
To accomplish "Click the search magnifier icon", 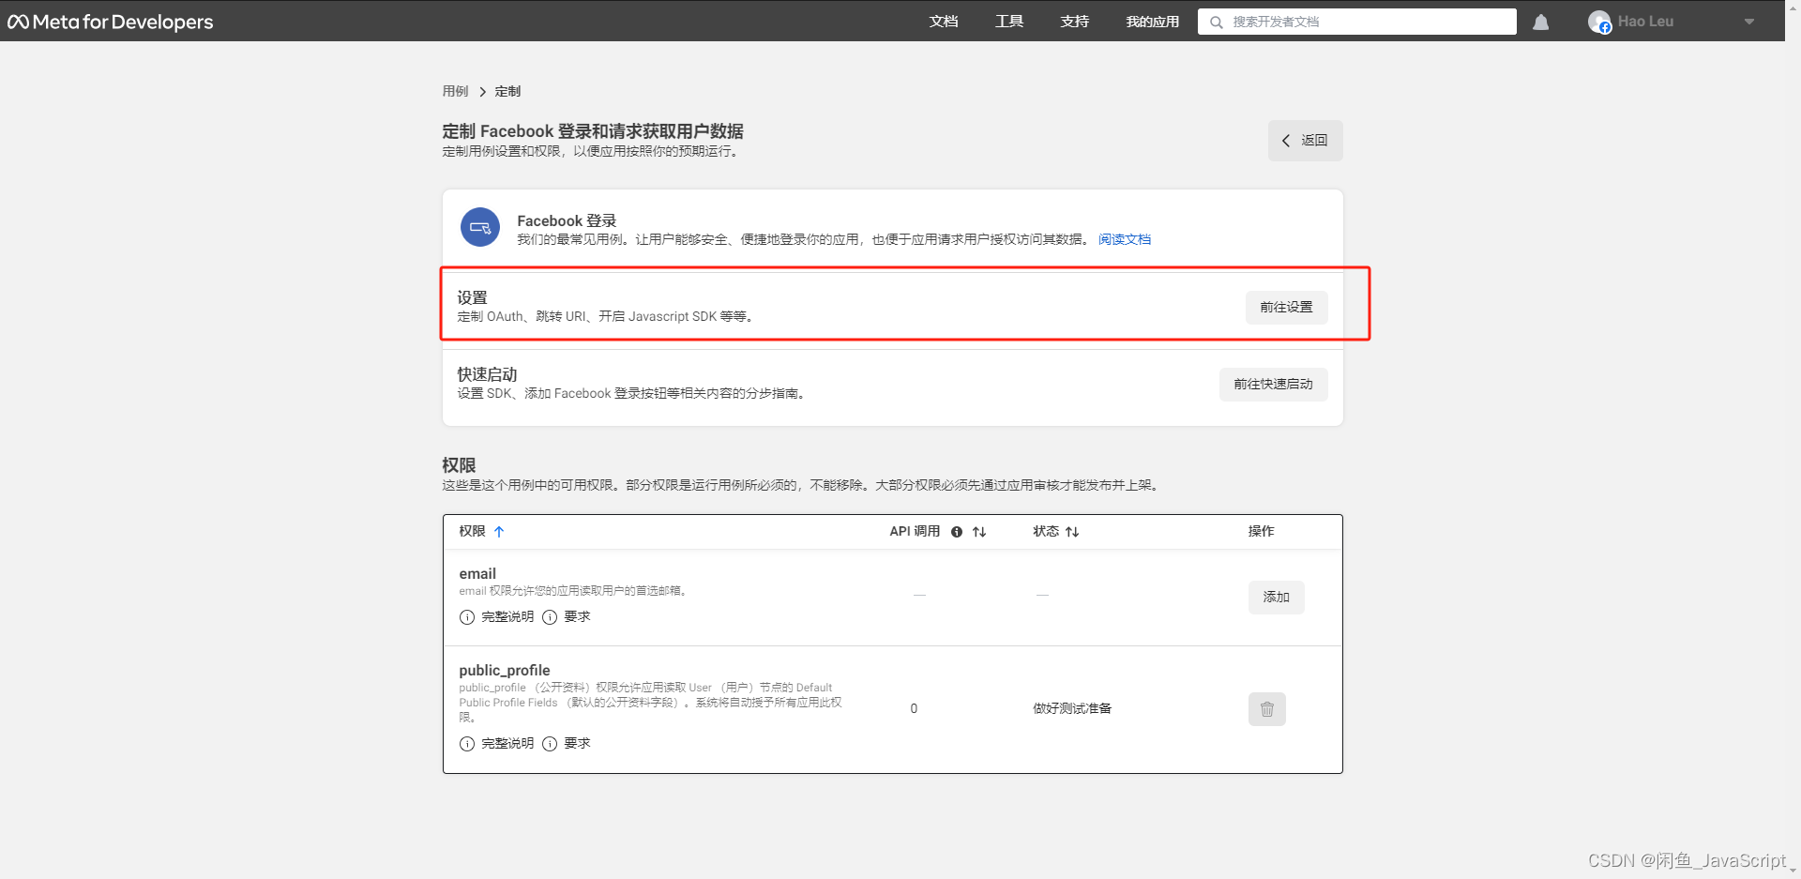I will [1216, 22].
